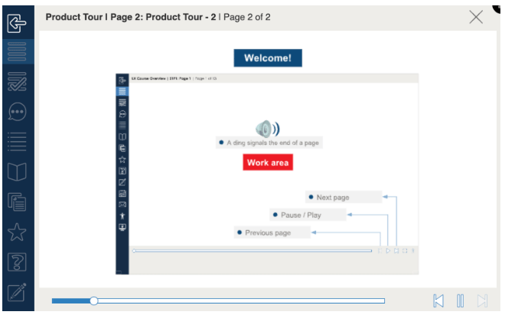Image resolution: width=505 pixels, height=315 pixels.
Task: Click the speaker sound icon in slide
Action: pyautogui.click(x=267, y=128)
